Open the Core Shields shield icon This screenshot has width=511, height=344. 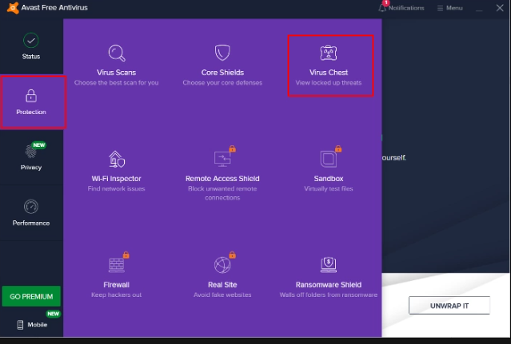[222, 53]
